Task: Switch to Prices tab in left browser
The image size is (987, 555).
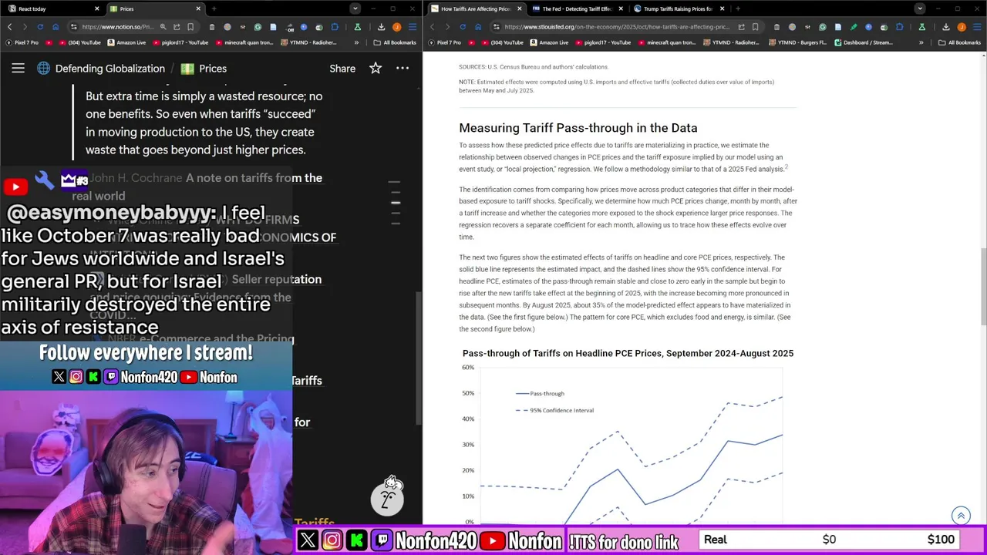Action: [154, 8]
